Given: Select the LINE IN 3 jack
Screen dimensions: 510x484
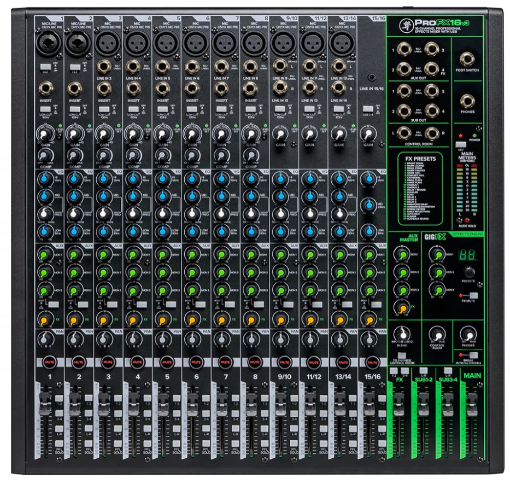Looking at the screenshot, I should point(104,67).
